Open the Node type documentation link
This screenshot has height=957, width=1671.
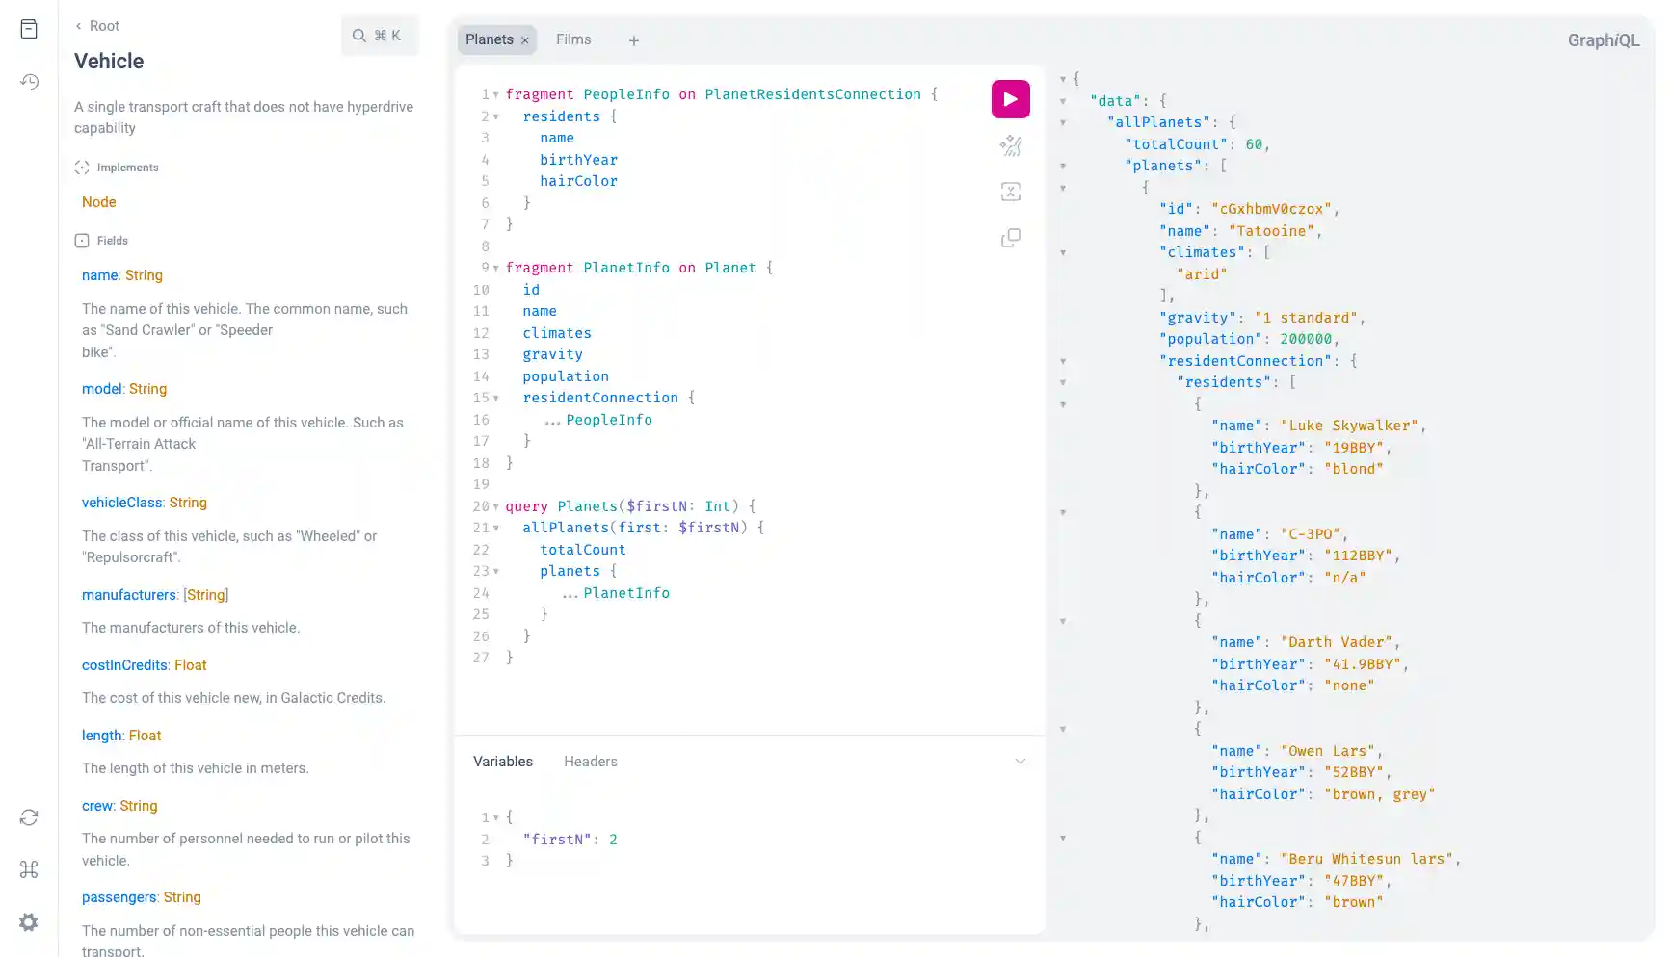(x=98, y=202)
